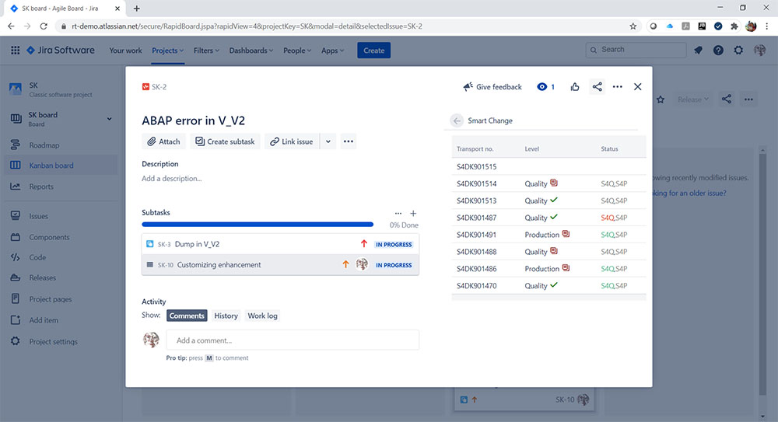Image resolution: width=778 pixels, height=422 pixels.
Task: Expand the Filters menu
Action: pyautogui.click(x=206, y=51)
